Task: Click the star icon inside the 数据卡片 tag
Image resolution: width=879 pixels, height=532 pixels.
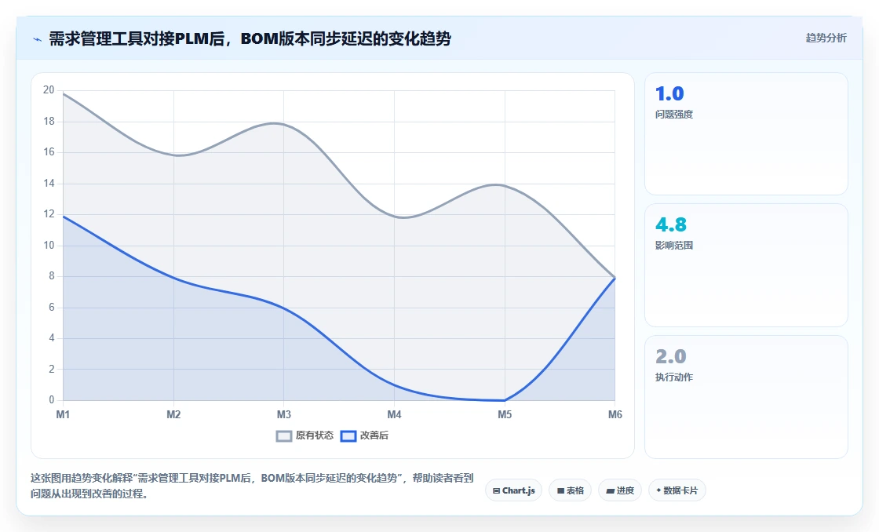Action: 658,490
